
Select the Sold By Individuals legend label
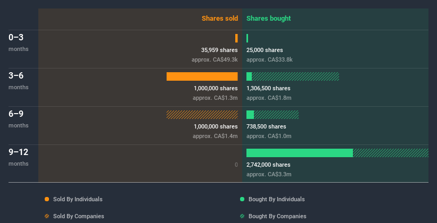point(78,199)
